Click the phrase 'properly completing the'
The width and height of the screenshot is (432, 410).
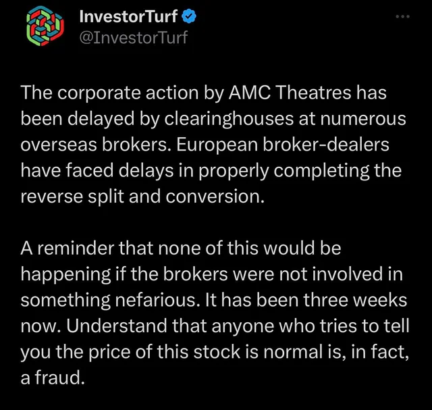(300, 171)
